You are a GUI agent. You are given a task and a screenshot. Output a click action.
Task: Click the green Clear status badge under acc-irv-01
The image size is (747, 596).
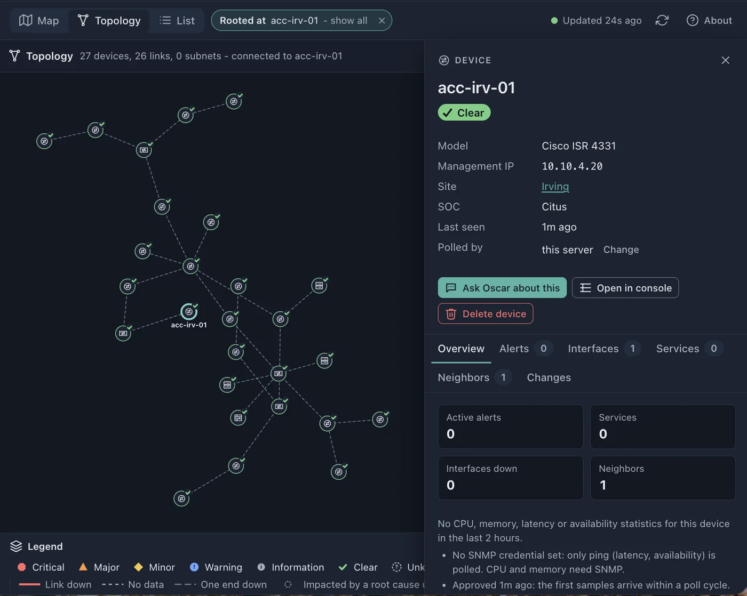pyautogui.click(x=464, y=112)
